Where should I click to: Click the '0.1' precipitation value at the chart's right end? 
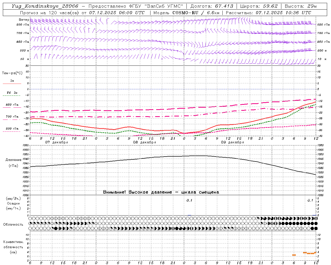click(310, 201)
